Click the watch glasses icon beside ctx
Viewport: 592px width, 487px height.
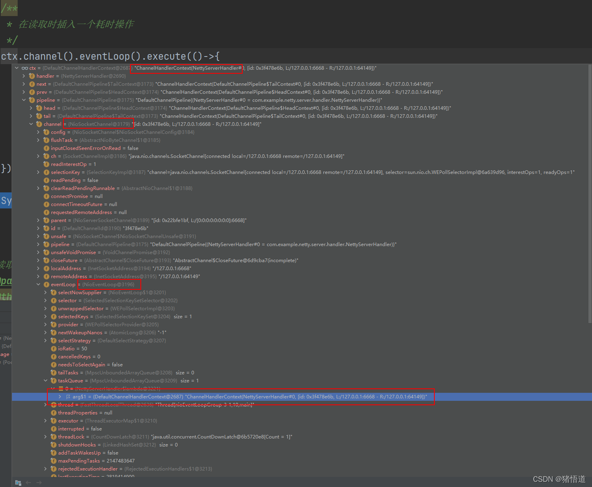point(25,68)
